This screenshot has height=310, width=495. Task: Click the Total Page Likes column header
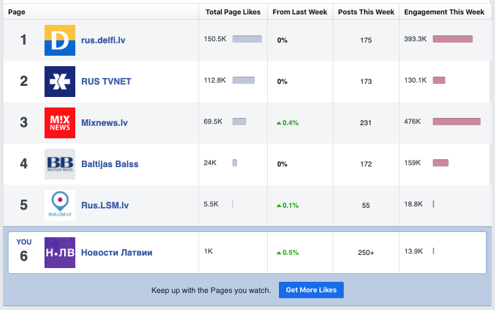click(233, 12)
